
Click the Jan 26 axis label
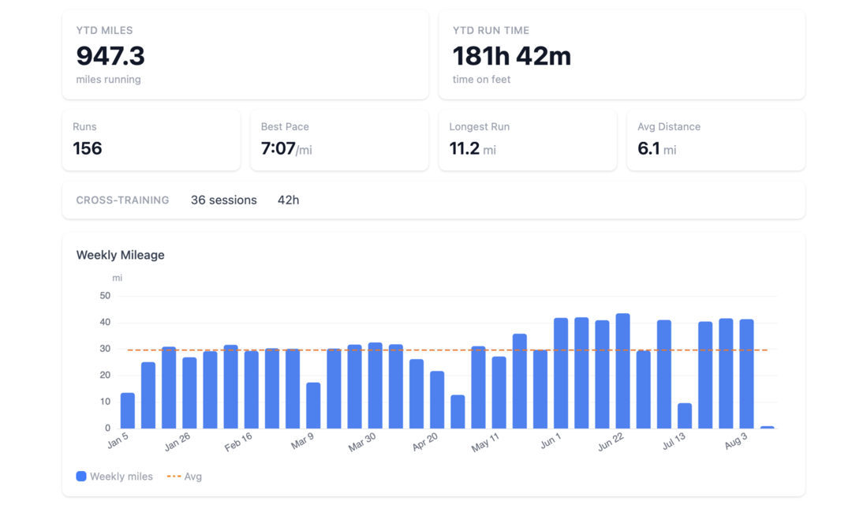point(177,442)
